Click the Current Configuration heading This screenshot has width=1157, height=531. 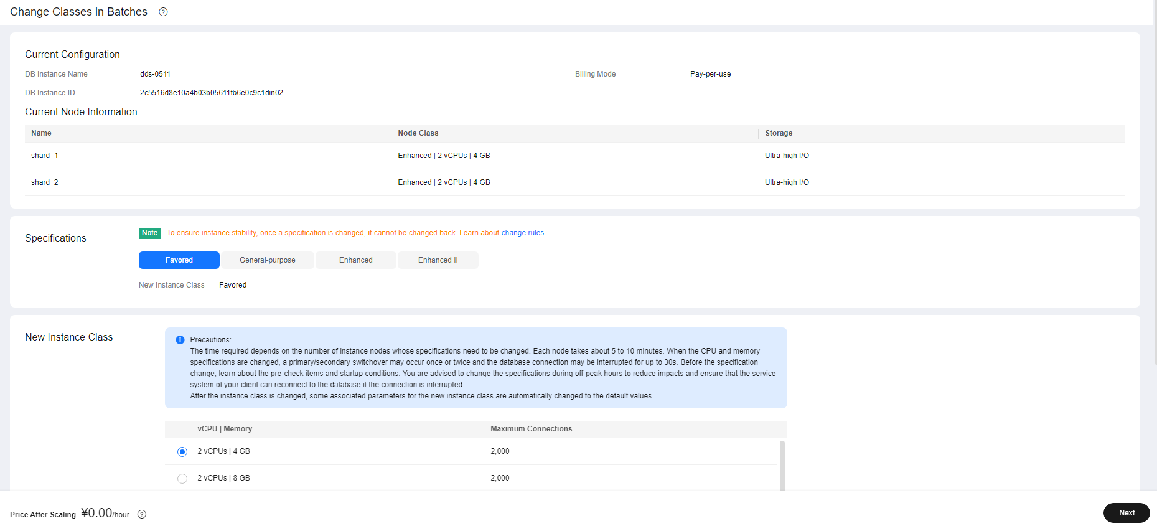coord(72,55)
